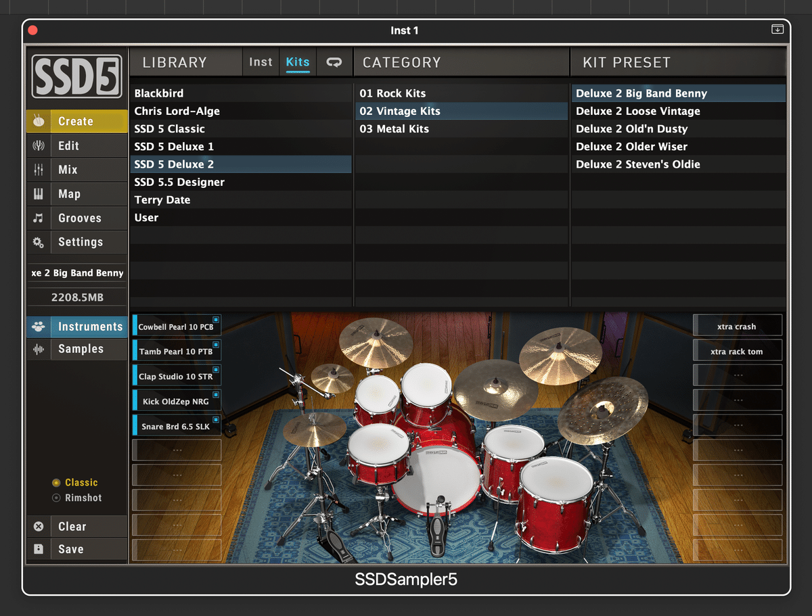This screenshot has width=812, height=616.
Task: Click the Create drum icon
Action: coord(39,121)
